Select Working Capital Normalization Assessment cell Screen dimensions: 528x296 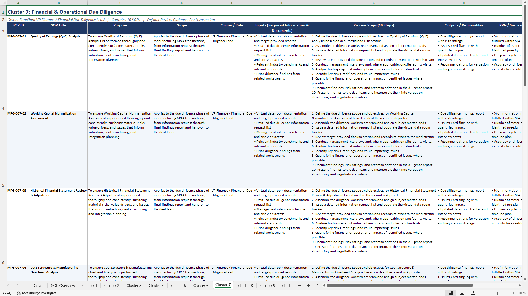pos(59,149)
